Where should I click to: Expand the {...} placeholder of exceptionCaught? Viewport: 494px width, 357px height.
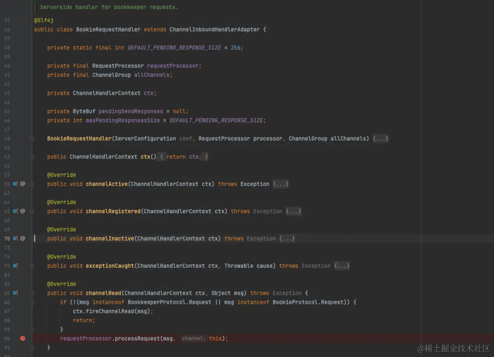[x=342, y=266]
